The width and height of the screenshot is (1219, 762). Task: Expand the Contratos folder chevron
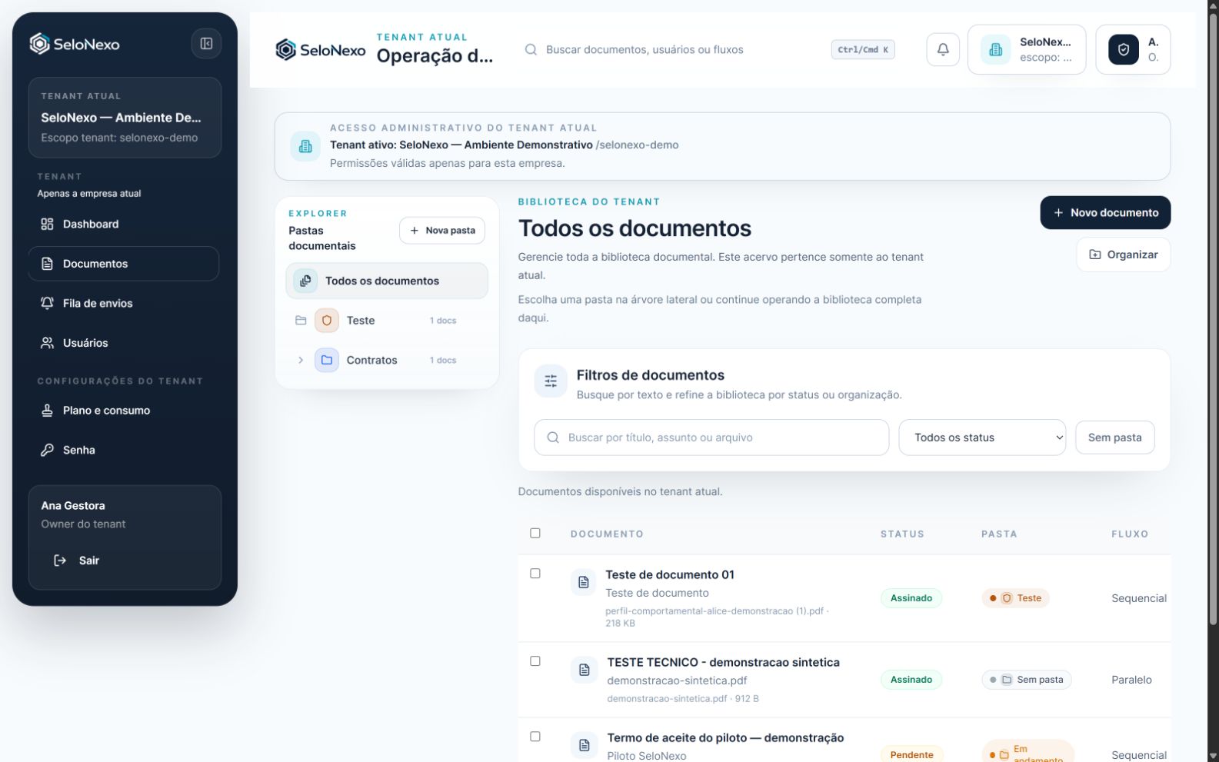[301, 360]
